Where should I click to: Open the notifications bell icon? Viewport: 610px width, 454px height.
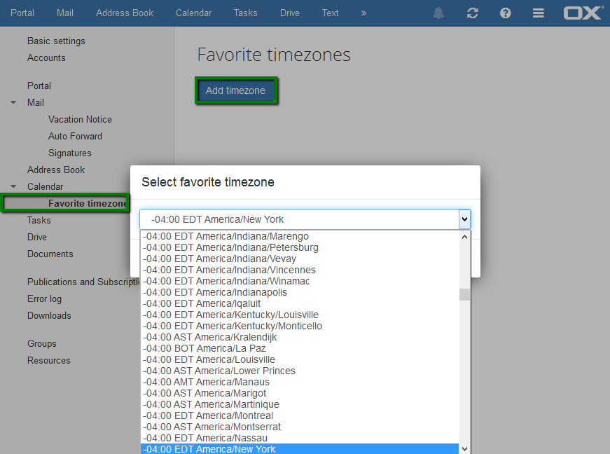click(438, 13)
